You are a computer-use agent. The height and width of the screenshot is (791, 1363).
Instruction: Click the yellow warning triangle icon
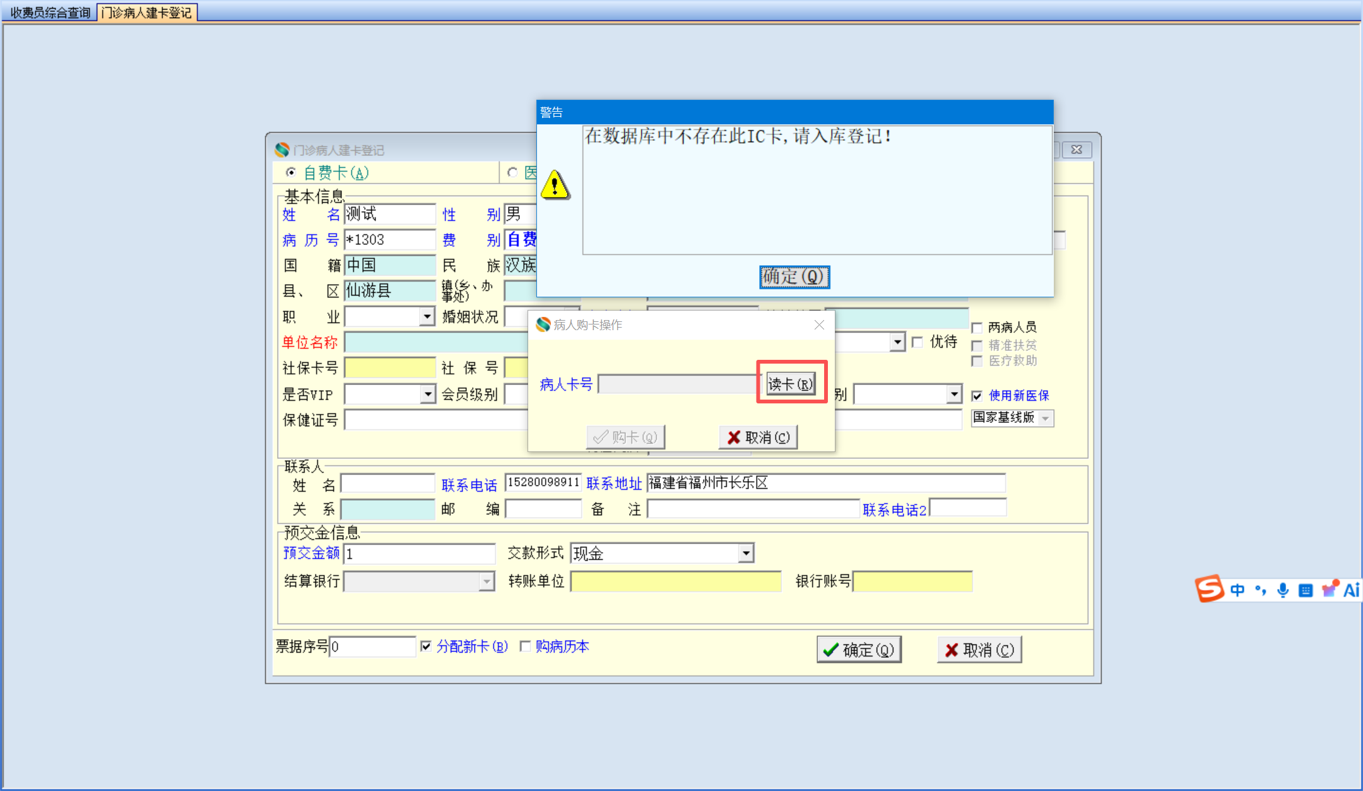[555, 185]
